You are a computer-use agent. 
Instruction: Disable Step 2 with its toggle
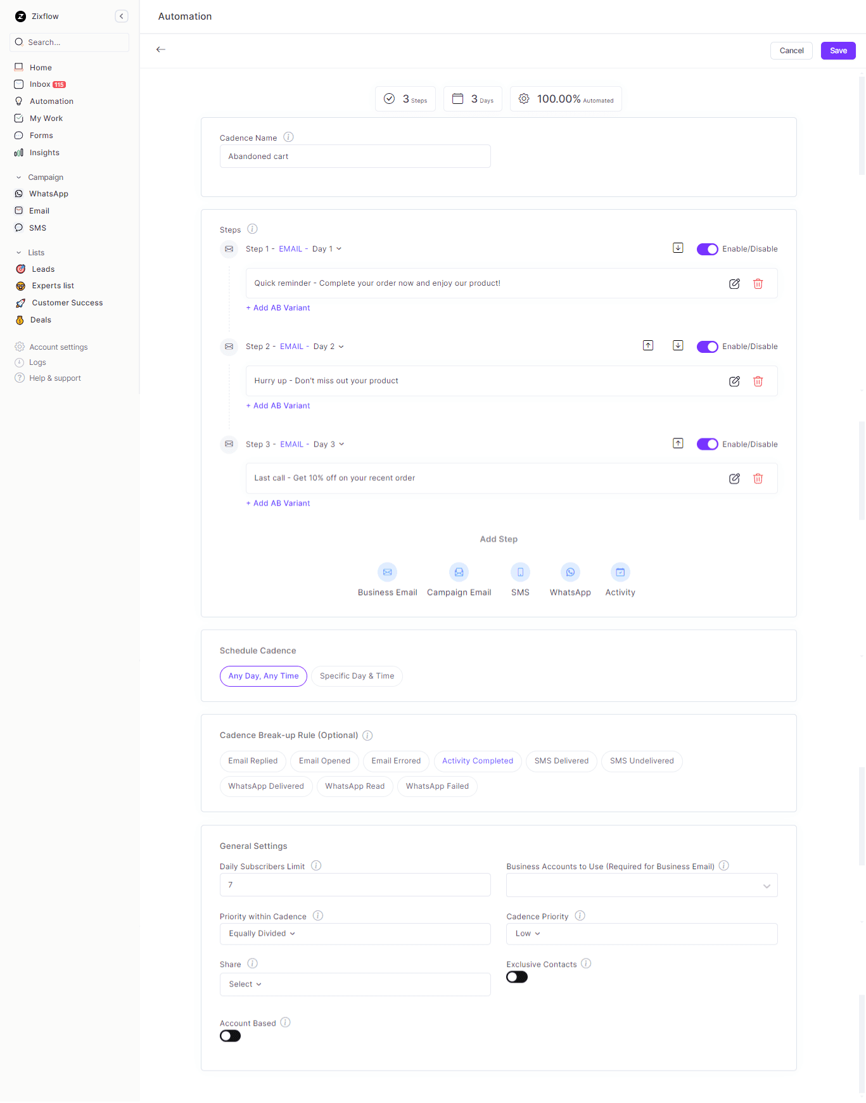click(x=707, y=347)
